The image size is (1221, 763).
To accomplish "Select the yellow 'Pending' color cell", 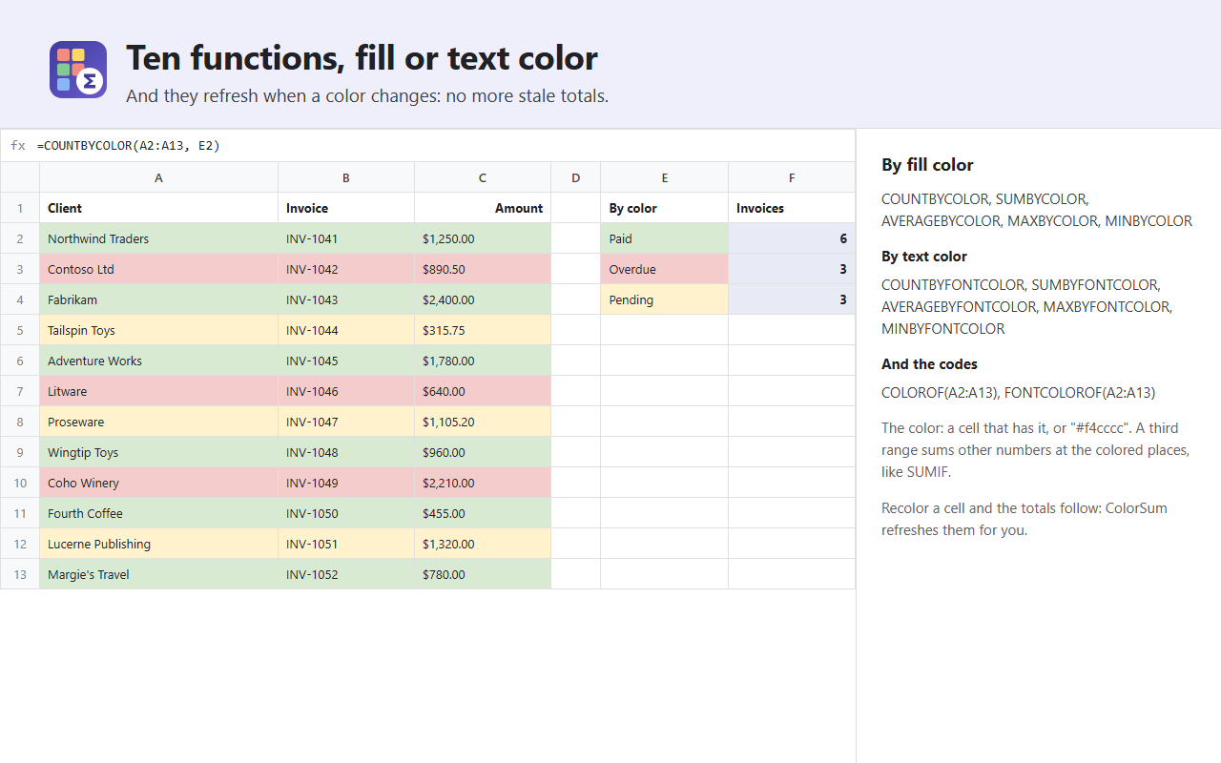I will pos(665,299).
